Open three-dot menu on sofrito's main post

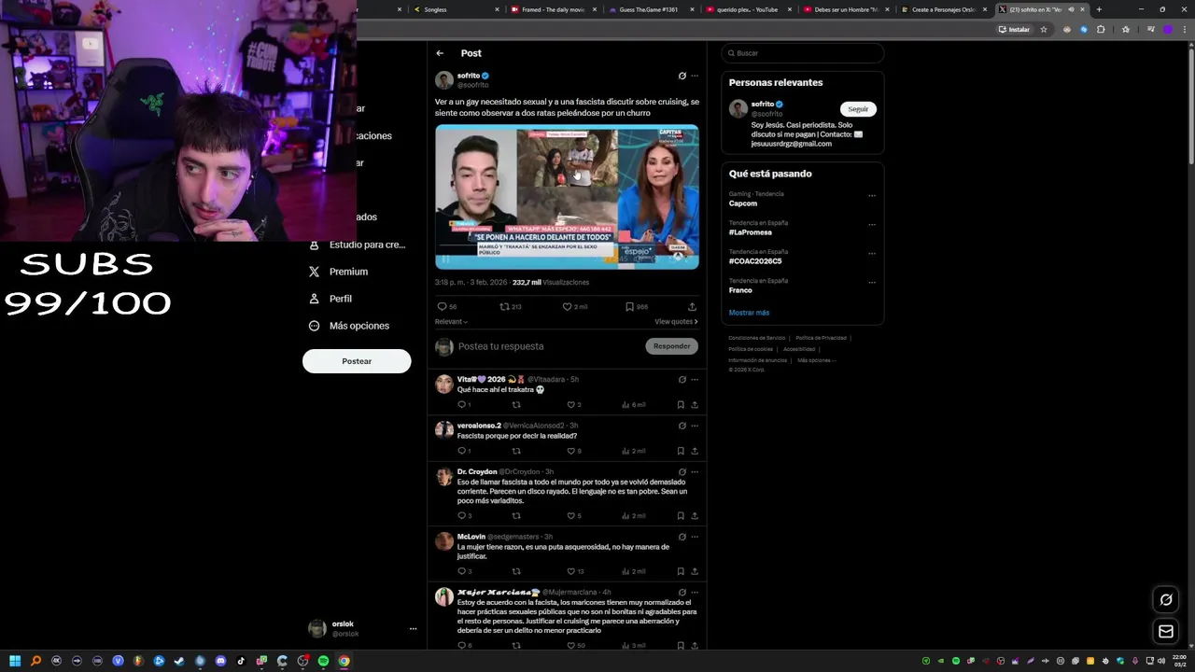click(x=694, y=76)
